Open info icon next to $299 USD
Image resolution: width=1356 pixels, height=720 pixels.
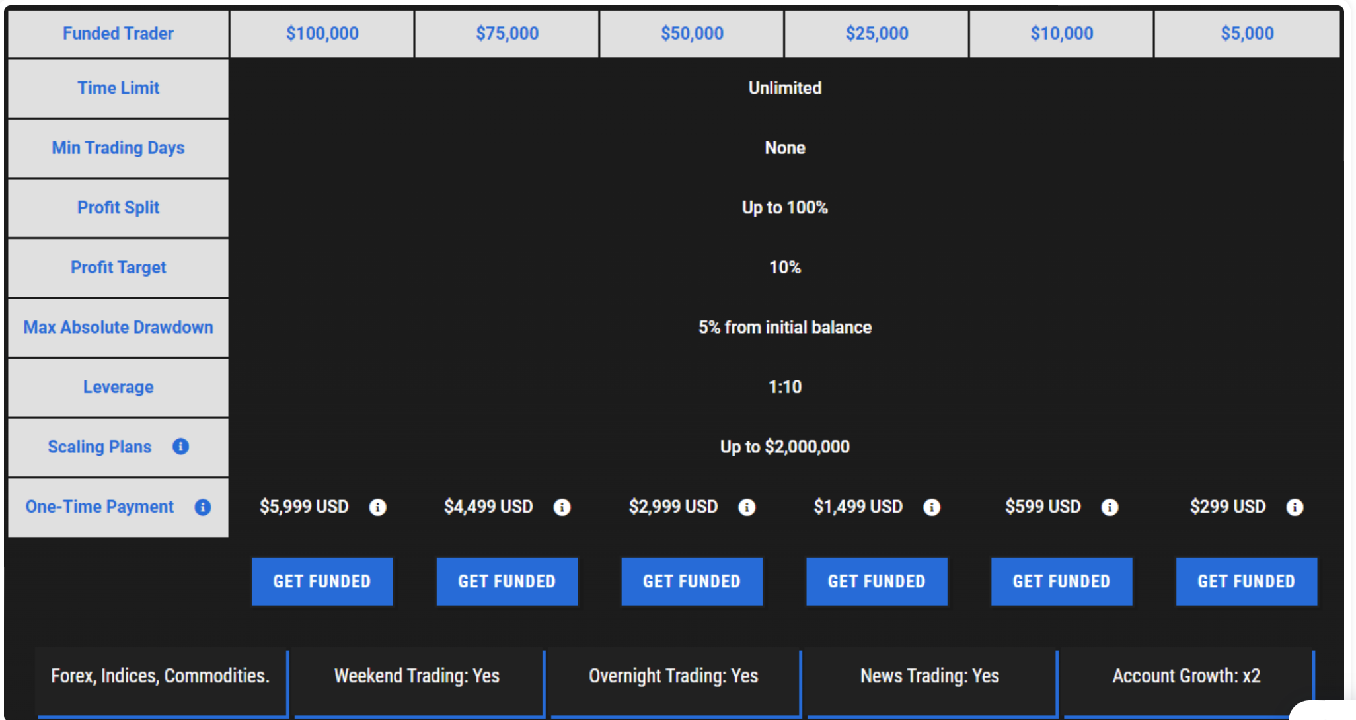[x=1295, y=507]
